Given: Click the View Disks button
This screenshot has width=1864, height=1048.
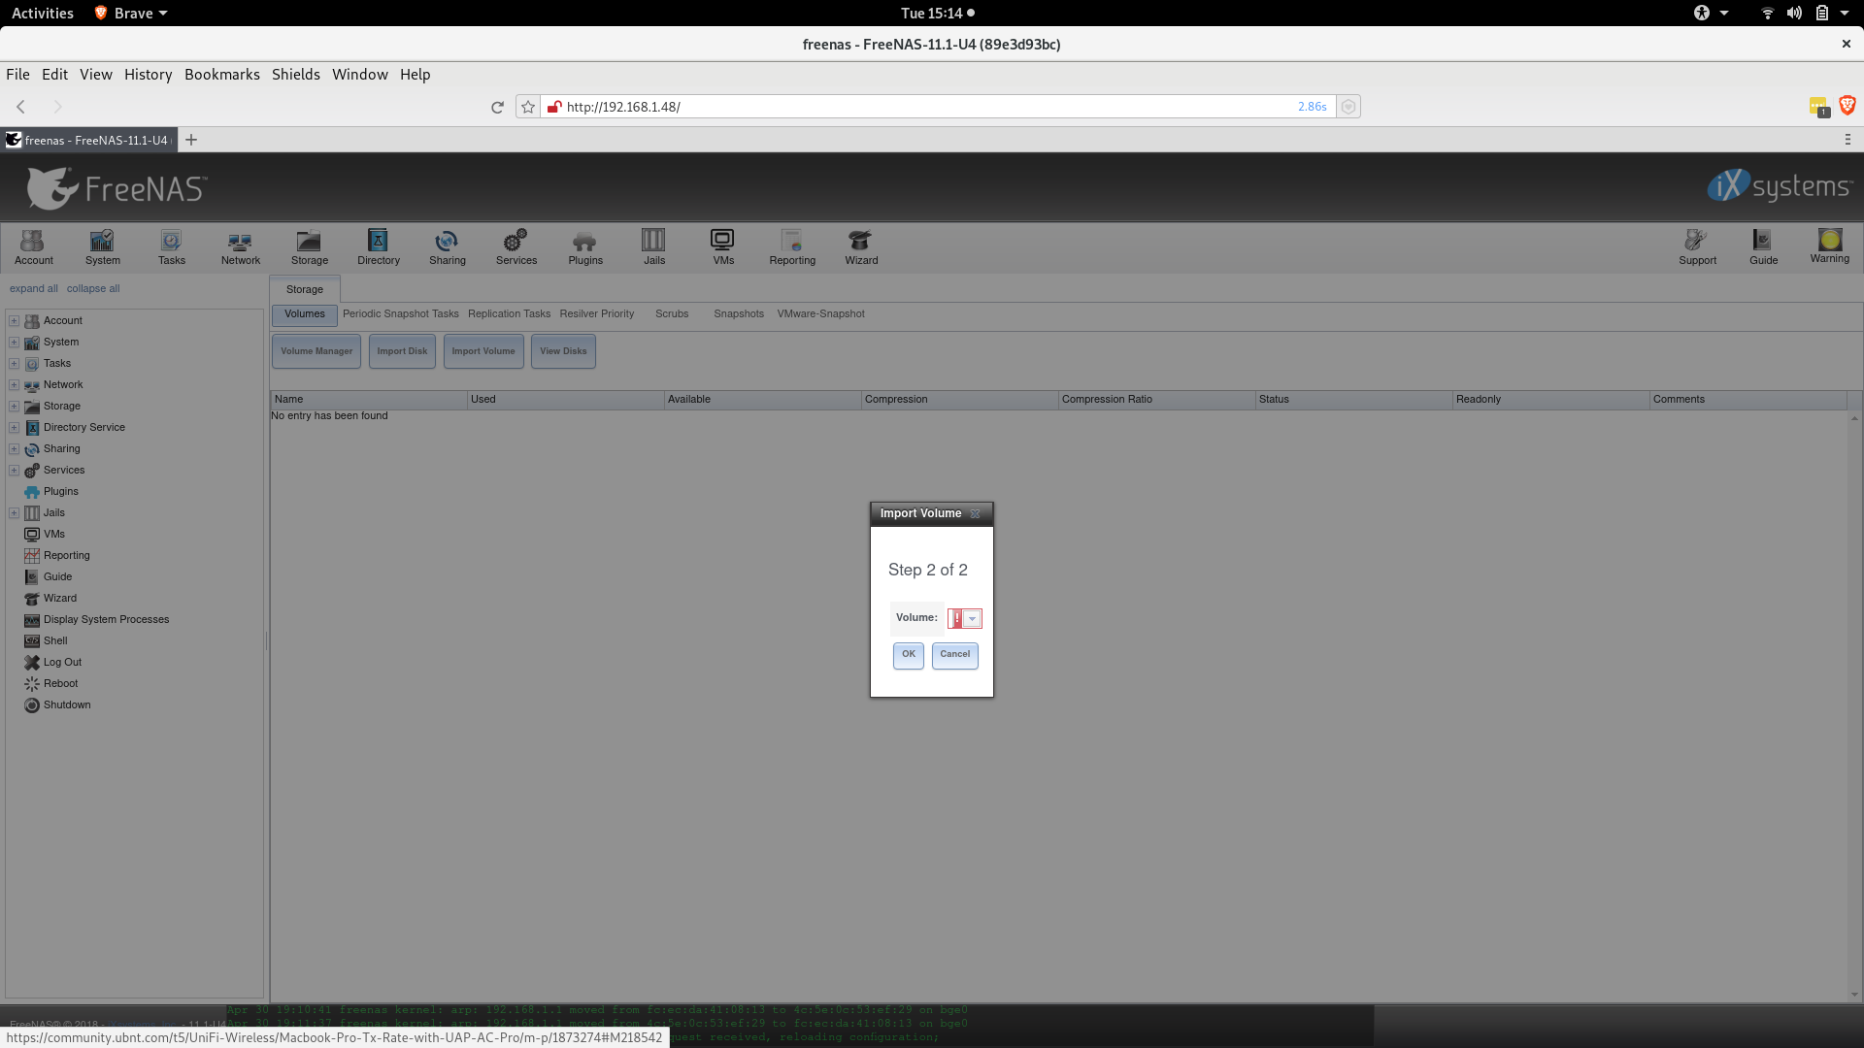Looking at the screenshot, I should coord(563,351).
